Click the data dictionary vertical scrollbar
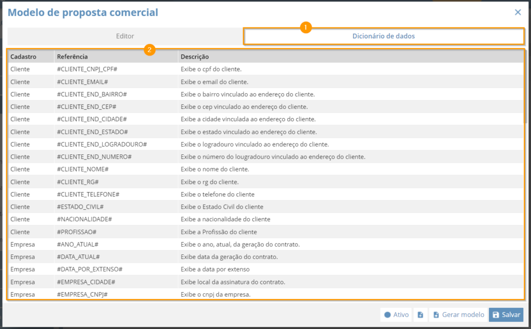Screen dimensions: 531x329 click(x=525, y=88)
